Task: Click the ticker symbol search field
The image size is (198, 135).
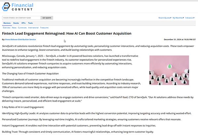Action: (x=21, y=18)
